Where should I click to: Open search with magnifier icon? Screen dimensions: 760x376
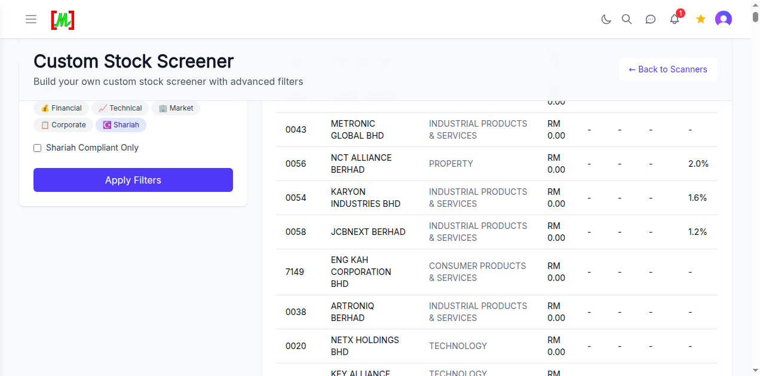coord(627,19)
